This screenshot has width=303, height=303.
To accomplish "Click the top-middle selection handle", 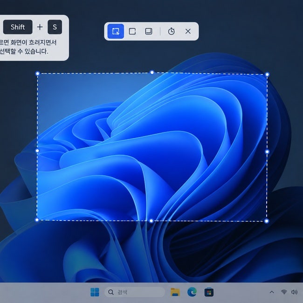I will click(152, 72).
